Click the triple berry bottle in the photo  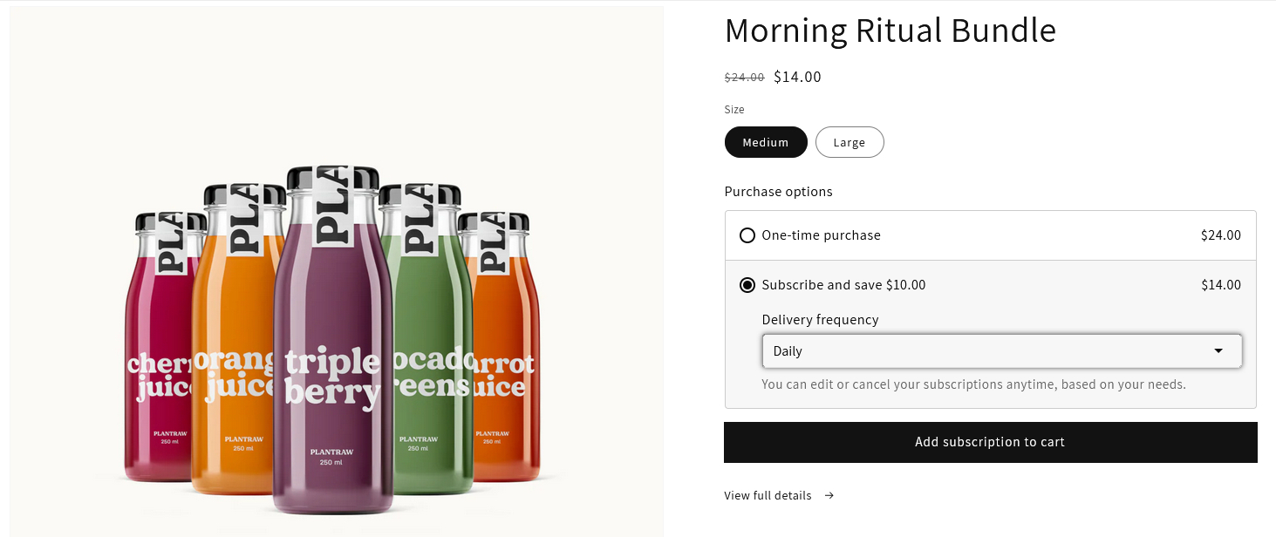(x=334, y=349)
